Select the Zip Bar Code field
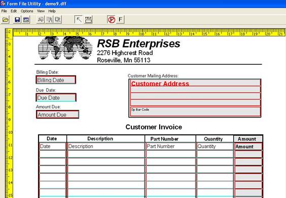 point(195,111)
